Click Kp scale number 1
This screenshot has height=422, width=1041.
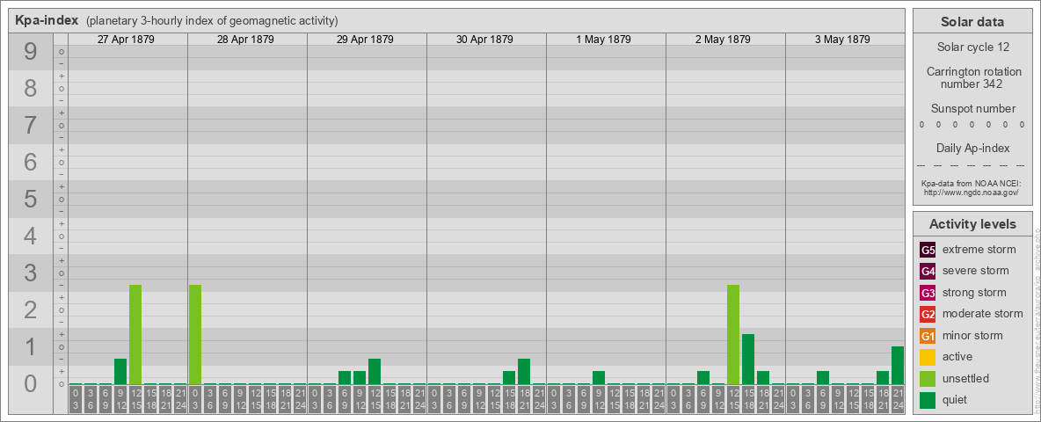pyautogui.click(x=31, y=346)
